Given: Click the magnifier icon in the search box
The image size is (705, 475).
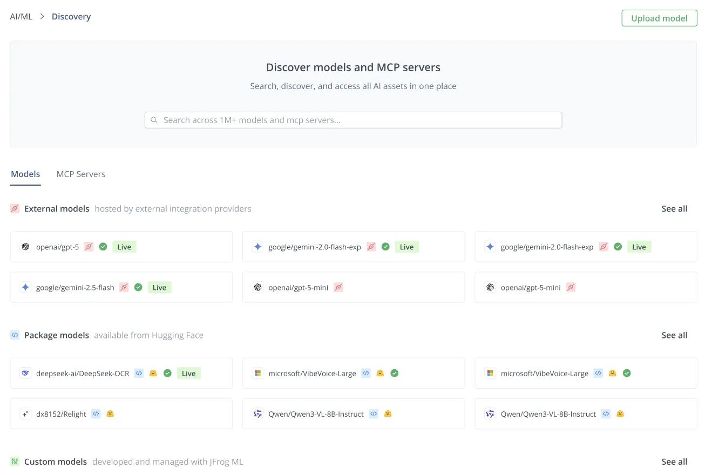Looking at the screenshot, I should (154, 120).
